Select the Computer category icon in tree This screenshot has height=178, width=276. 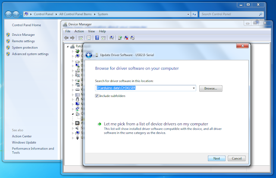77,56
